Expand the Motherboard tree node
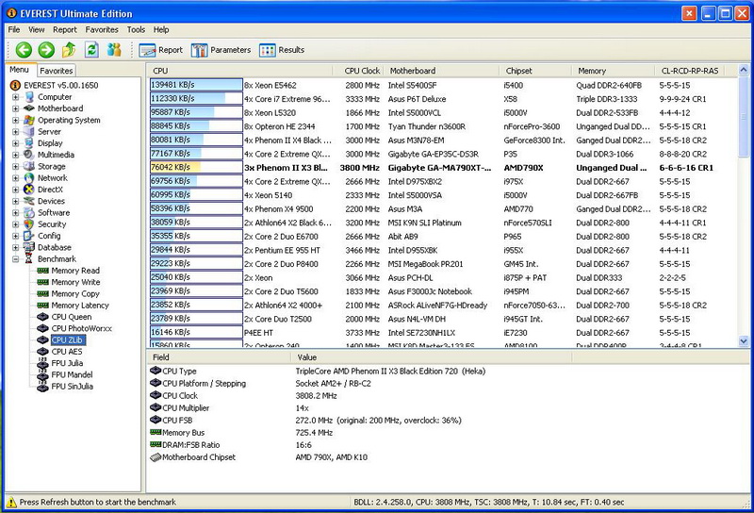 (x=15, y=108)
